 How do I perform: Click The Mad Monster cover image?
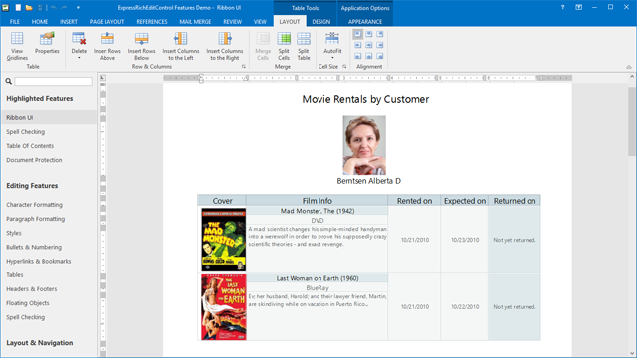tap(223, 240)
